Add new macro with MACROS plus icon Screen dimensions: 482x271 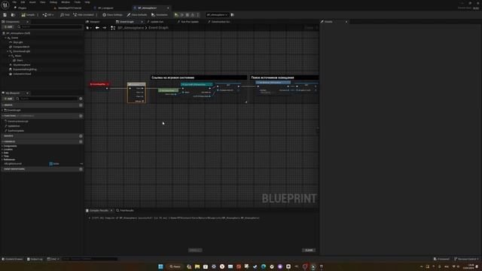pyautogui.click(x=81, y=135)
